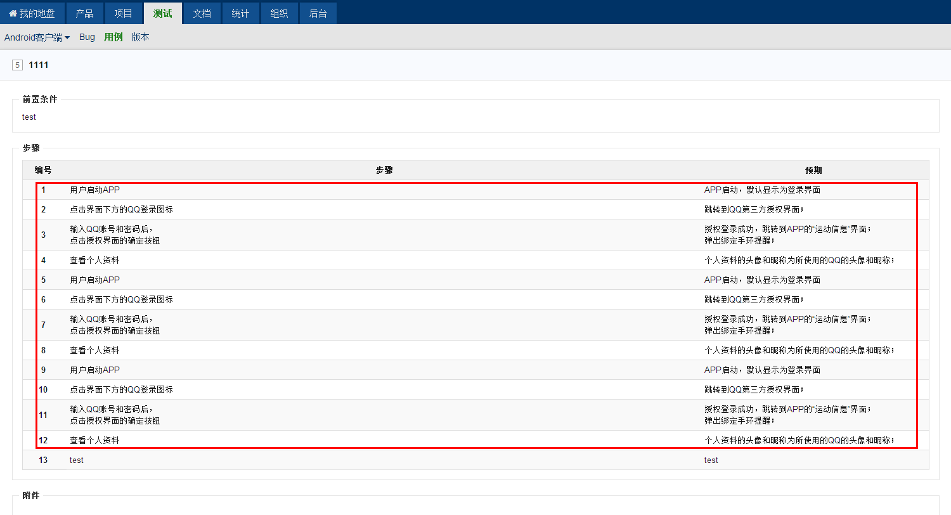951x515 pixels.
Task: Click 授权登录成功 expected text in step row 3
Action: pos(788,229)
